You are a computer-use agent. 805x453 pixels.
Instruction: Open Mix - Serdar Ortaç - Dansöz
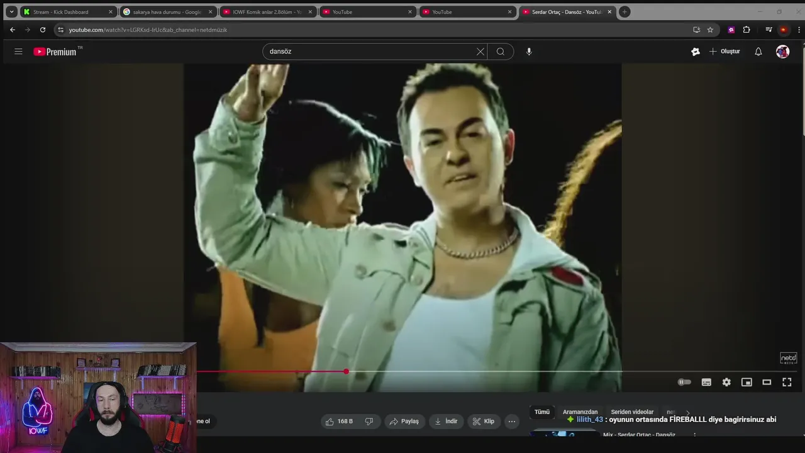pos(639,435)
